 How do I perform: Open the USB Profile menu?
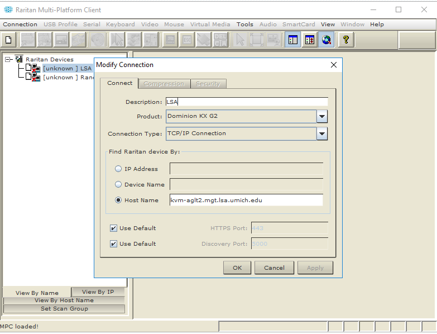(x=60, y=24)
